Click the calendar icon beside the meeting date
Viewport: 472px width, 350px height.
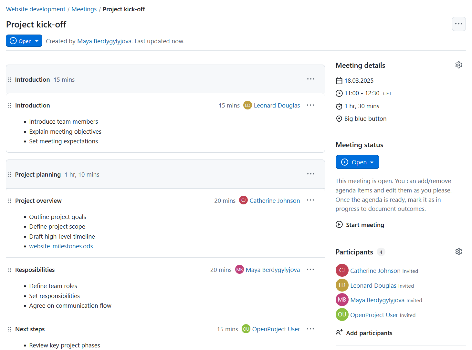(x=339, y=80)
